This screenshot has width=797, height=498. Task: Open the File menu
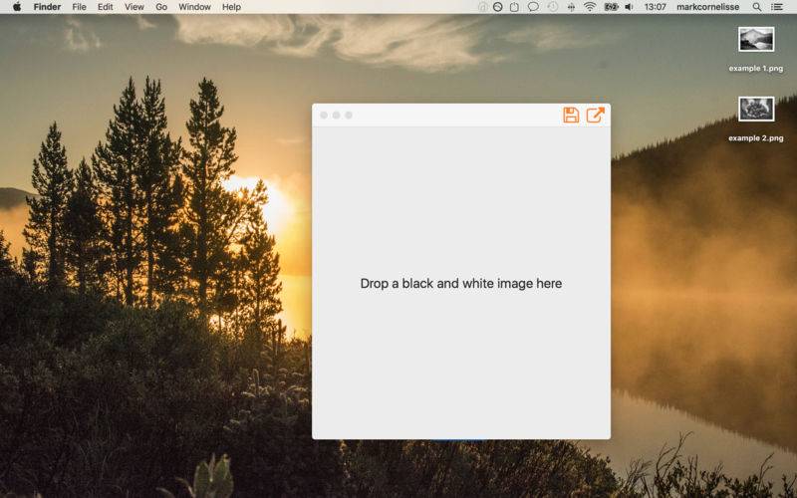click(80, 7)
